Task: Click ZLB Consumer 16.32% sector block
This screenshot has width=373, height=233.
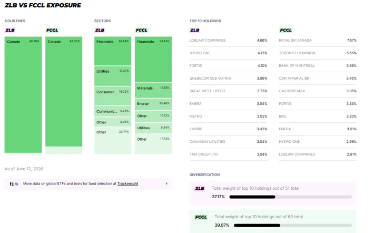Action: click(x=113, y=96)
